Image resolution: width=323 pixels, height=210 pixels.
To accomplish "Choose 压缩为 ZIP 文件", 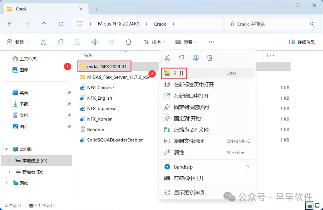I will pos(207,130).
